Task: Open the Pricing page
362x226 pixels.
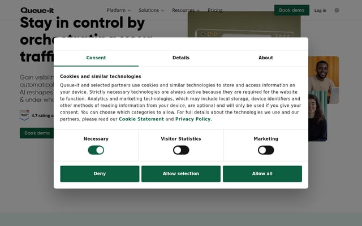Action: (x=215, y=10)
